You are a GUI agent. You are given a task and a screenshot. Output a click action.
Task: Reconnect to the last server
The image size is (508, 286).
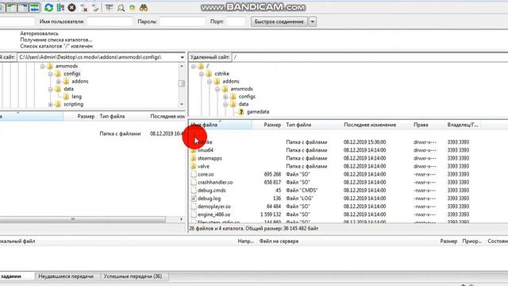[95, 7]
